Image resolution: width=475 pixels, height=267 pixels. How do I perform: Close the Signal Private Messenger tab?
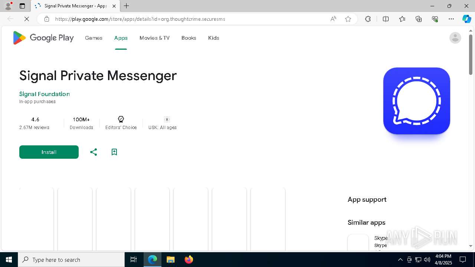pyautogui.click(x=114, y=6)
